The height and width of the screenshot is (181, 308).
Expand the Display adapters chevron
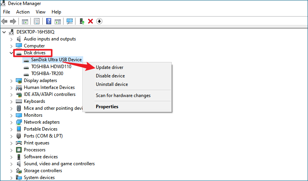click(12, 81)
